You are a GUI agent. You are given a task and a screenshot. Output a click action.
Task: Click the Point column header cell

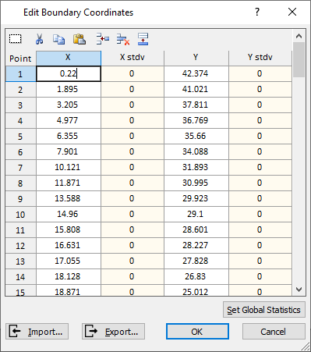pyautogui.click(x=20, y=59)
